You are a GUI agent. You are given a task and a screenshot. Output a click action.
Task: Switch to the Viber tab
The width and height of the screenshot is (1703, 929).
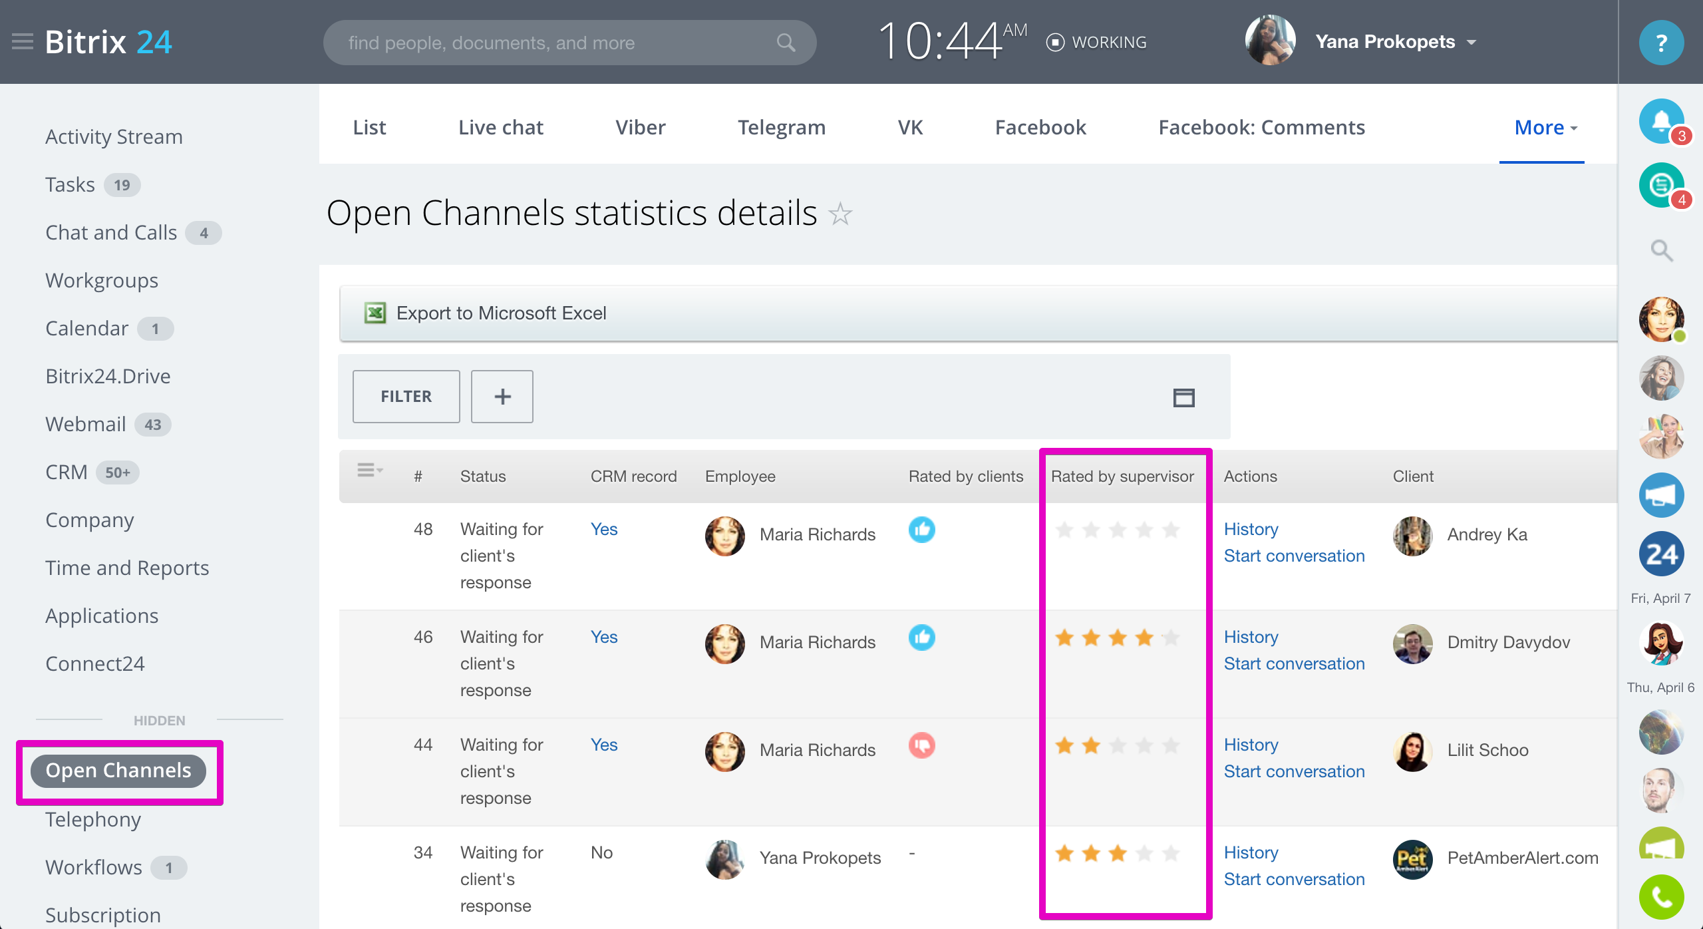[x=640, y=127]
